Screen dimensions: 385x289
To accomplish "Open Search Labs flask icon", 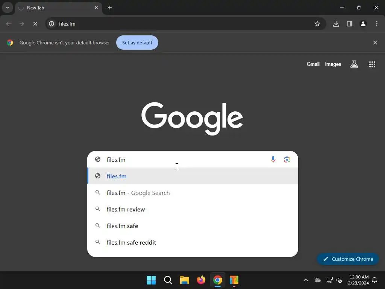I will pyautogui.click(x=354, y=64).
